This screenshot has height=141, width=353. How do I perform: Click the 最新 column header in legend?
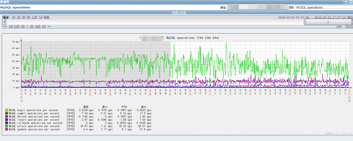point(86,107)
